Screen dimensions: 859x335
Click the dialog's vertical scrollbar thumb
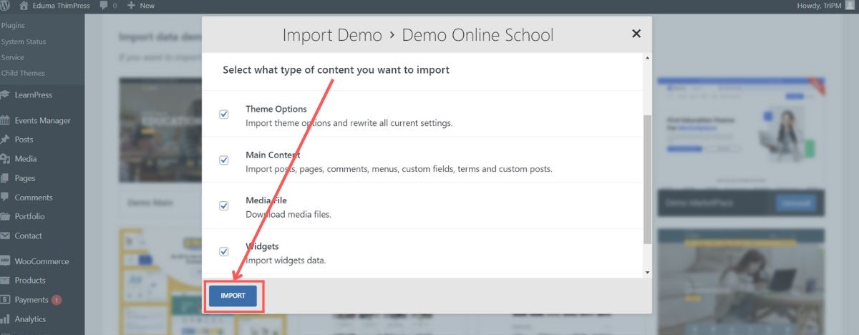point(648,179)
